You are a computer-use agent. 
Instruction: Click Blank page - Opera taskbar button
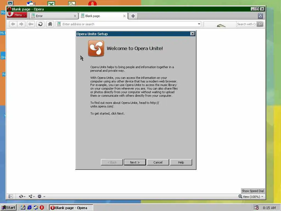71,208
